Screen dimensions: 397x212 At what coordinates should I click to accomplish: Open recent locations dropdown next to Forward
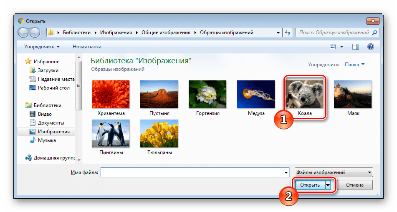tap(43, 33)
